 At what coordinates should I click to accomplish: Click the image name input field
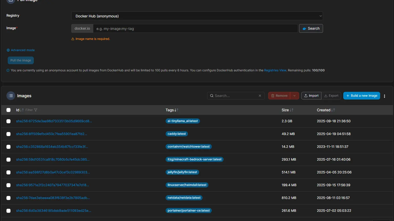tap(195, 28)
